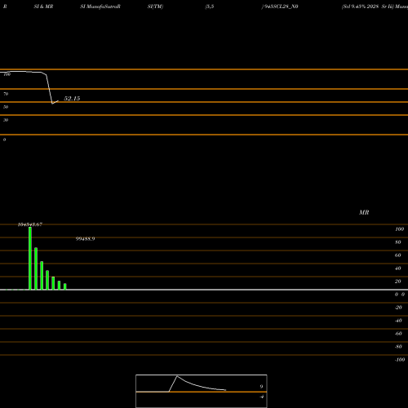Click the MR label above right axis
Screen dimensions: 408x408
364,212
